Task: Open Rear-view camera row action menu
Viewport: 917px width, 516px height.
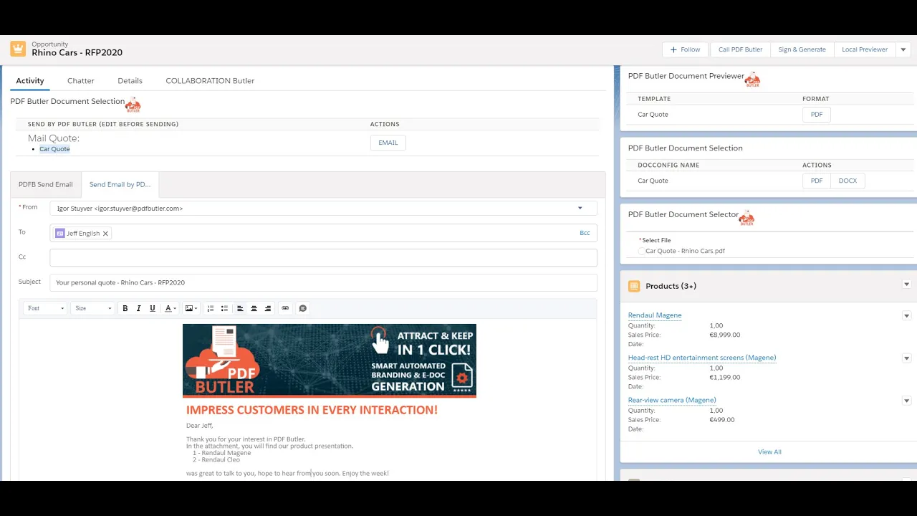Action: coord(906,401)
